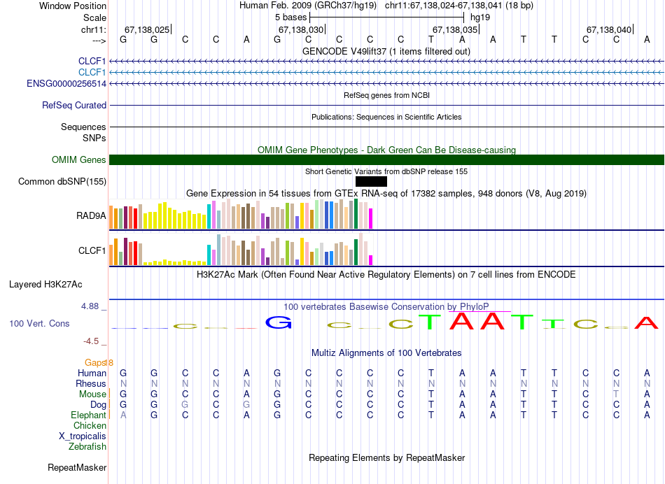Click the black Common dbSNP variant block
The width and height of the screenshot is (665, 484).
pyautogui.click(x=371, y=181)
